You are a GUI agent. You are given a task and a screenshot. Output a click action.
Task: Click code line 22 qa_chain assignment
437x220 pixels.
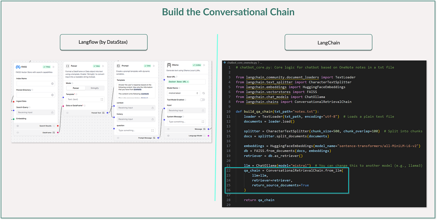pos(293,170)
